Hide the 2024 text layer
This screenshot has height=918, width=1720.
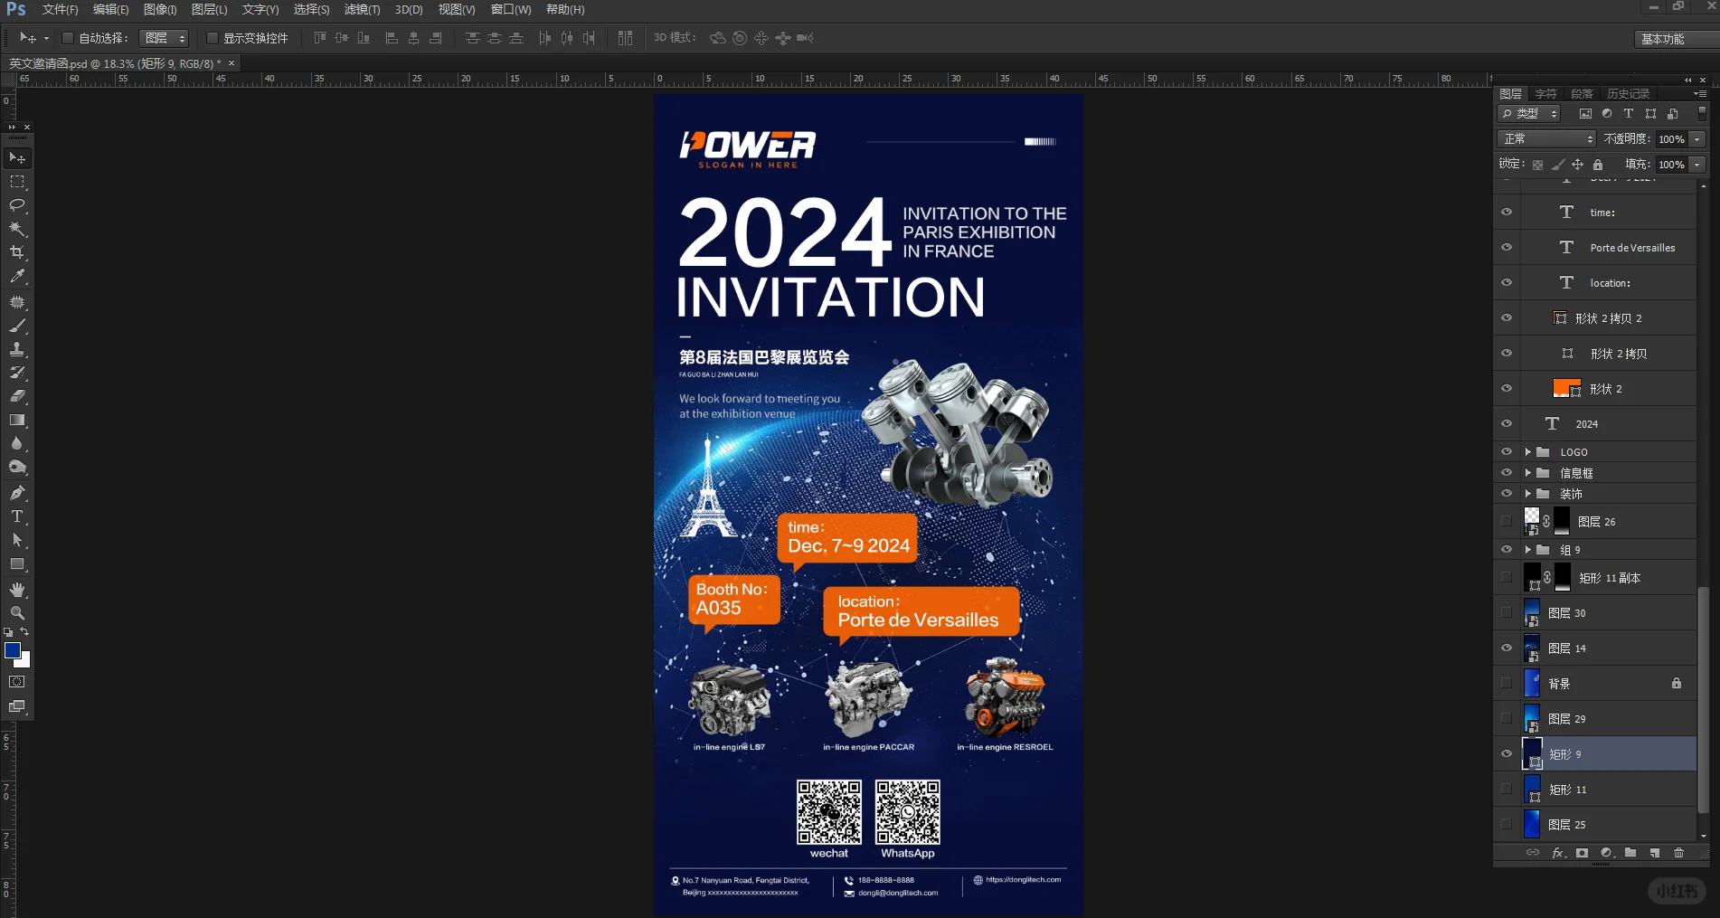click(1507, 424)
